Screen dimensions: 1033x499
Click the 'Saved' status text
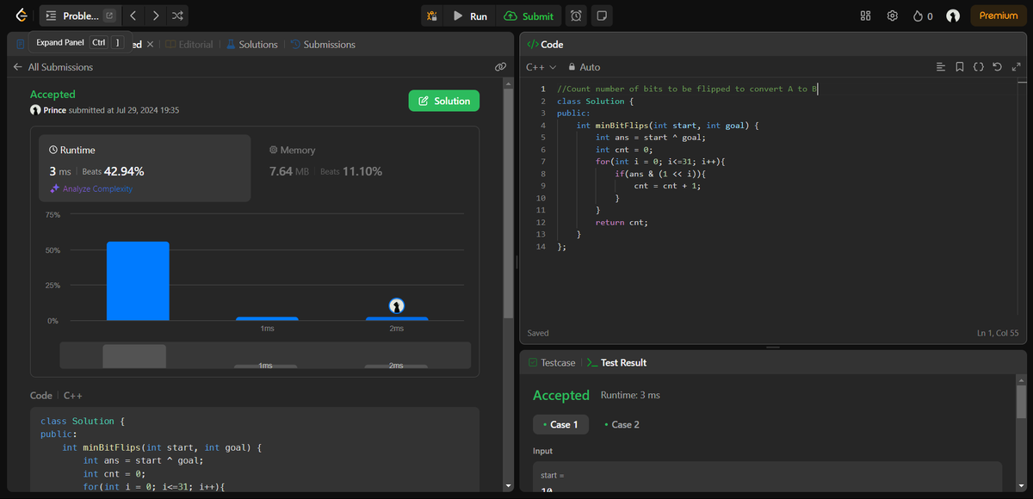click(538, 333)
